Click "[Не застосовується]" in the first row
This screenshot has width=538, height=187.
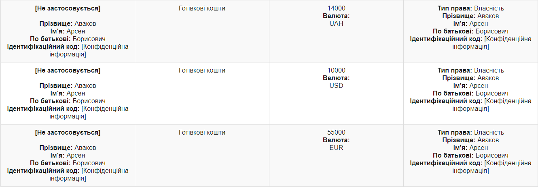[x=68, y=8]
